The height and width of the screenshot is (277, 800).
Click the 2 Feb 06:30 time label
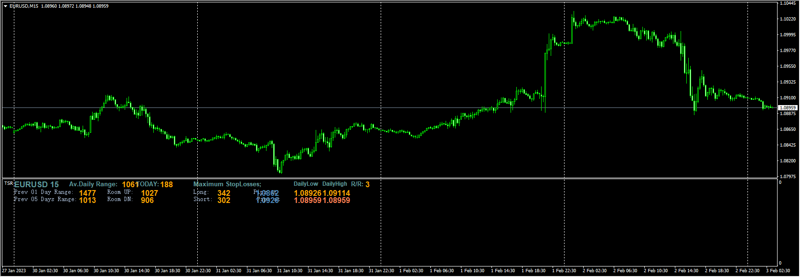(x=625, y=271)
